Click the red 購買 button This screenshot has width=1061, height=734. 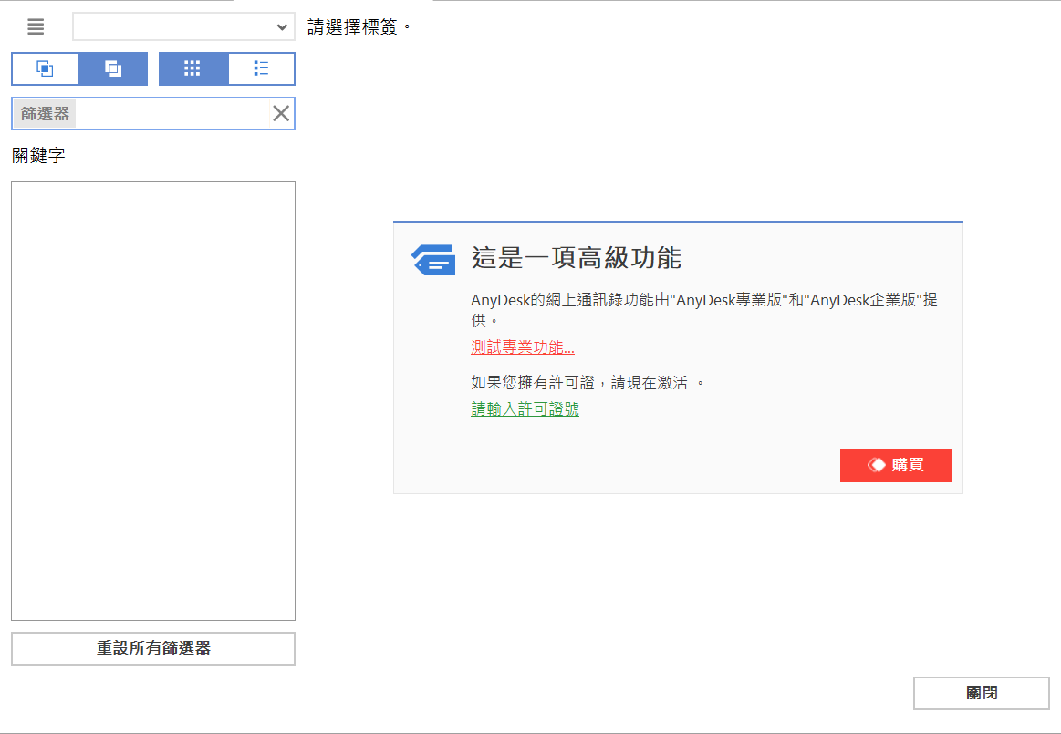(895, 465)
